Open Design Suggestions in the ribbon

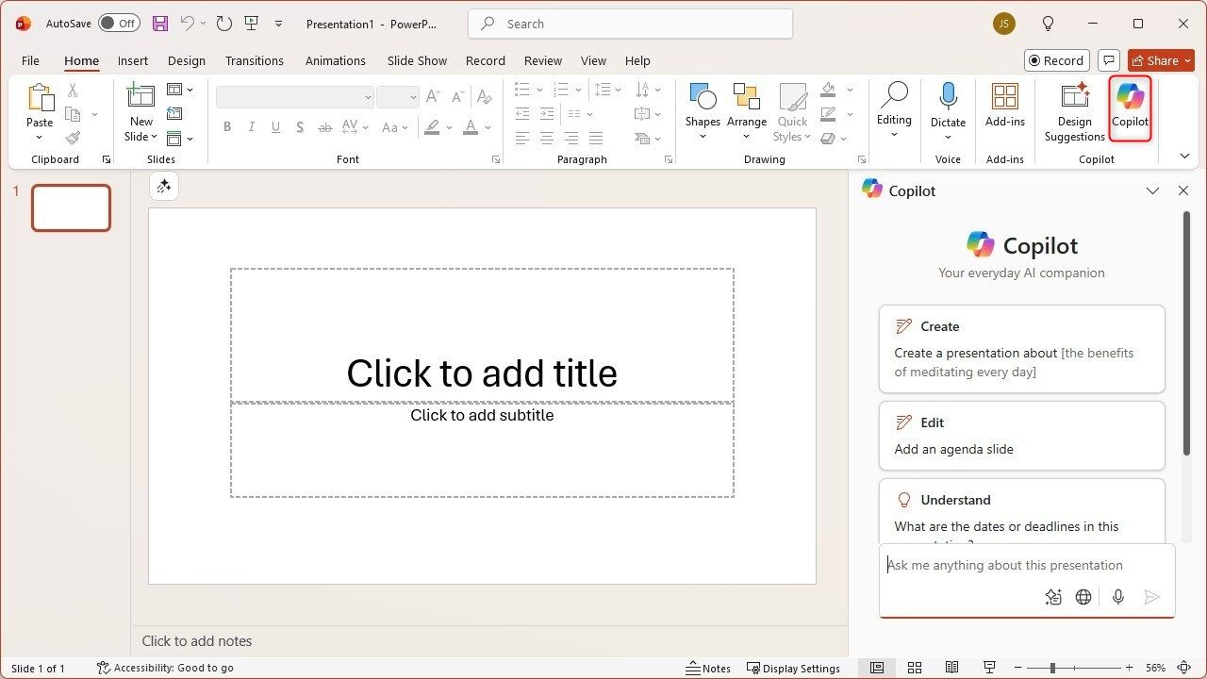(1074, 111)
